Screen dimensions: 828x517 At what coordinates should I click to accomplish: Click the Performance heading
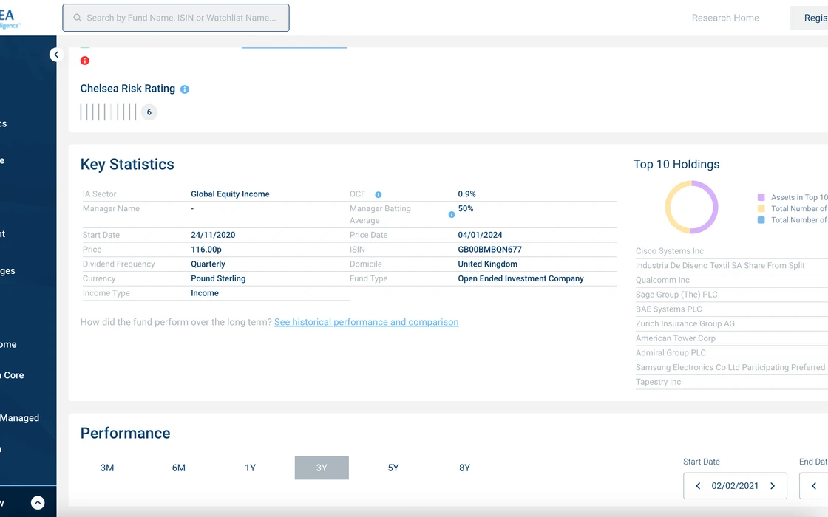125,433
